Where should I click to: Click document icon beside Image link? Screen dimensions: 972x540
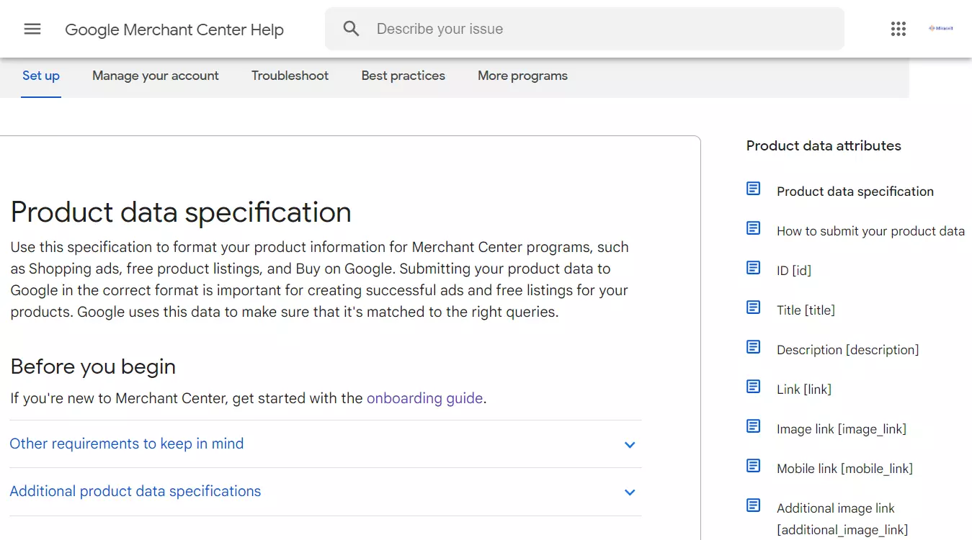[x=753, y=426]
